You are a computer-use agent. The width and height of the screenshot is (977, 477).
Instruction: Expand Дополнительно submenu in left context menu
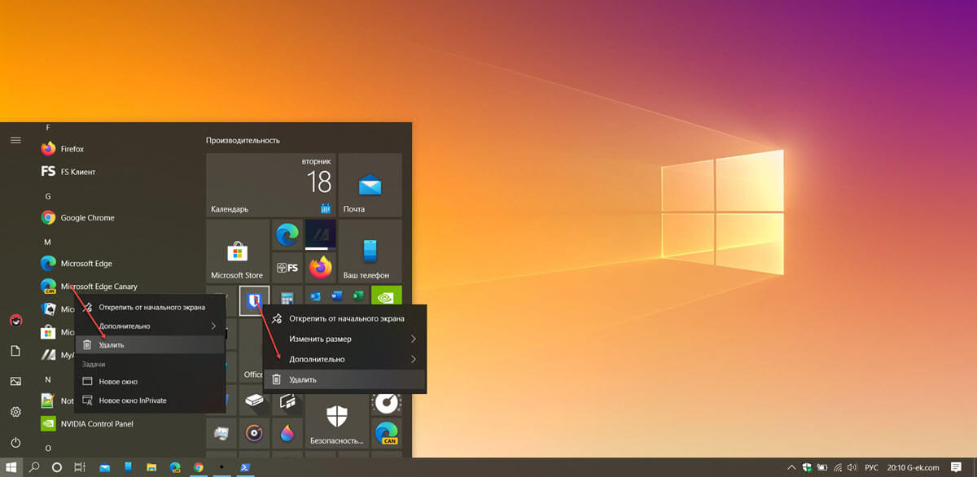tap(149, 326)
